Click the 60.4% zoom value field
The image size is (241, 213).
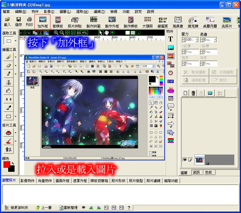pyautogui.click(x=82, y=33)
